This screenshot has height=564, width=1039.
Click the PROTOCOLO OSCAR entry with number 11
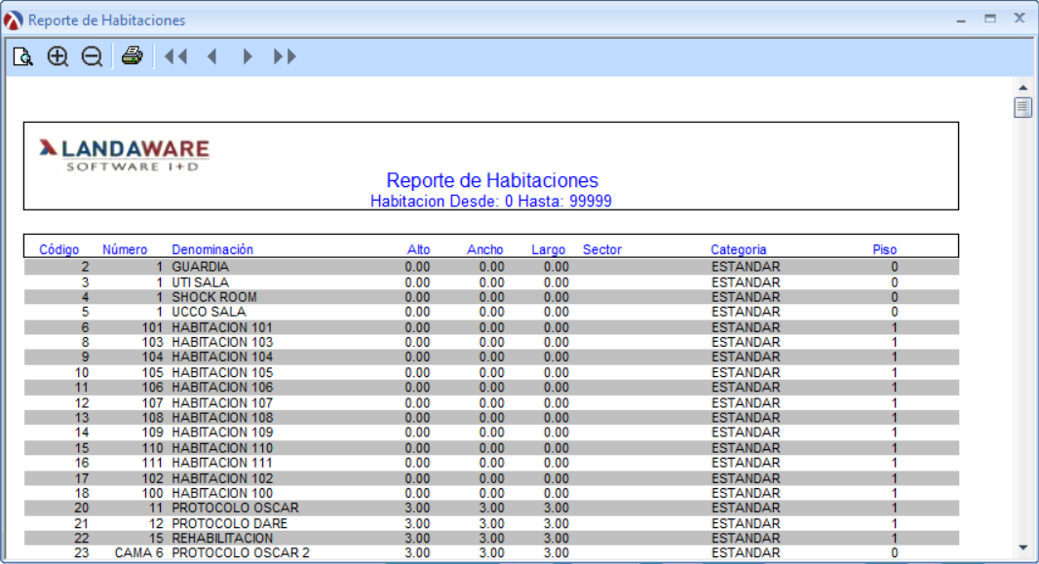click(x=235, y=508)
